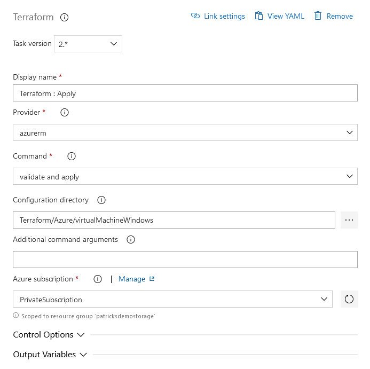The image size is (370, 369).
Task: Click the Remove trash can icon
Action: (x=318, y=16)
